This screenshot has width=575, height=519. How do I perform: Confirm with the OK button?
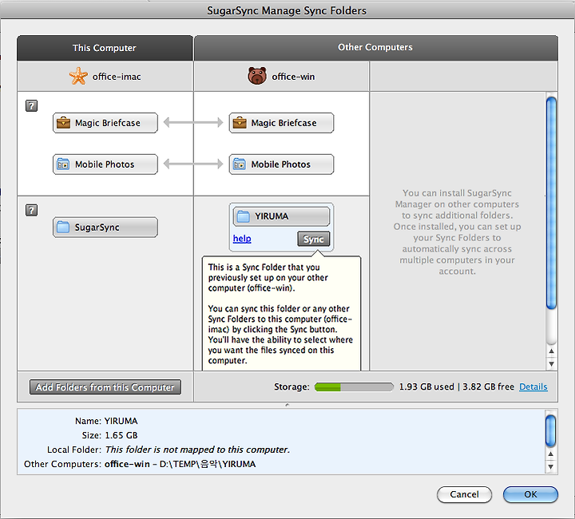click(530, 494)
